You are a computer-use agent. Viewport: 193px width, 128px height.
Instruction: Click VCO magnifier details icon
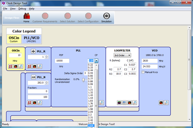[166, 102]
